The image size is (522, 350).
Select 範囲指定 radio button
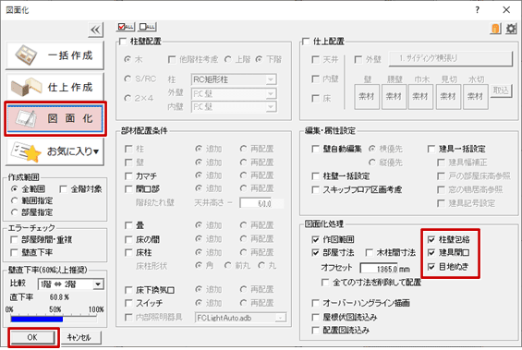tap(14, 200)
